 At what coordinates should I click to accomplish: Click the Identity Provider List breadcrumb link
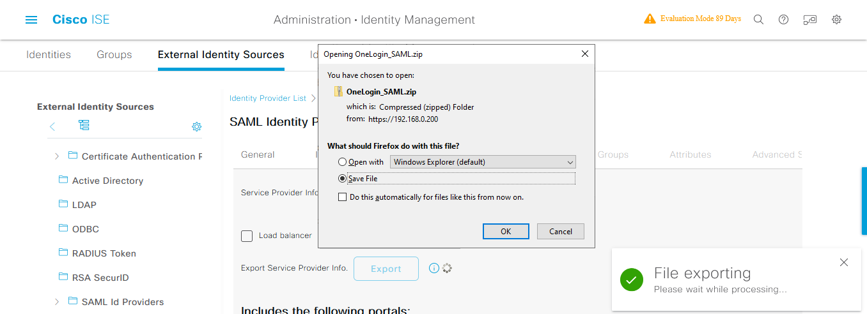click(268, 98)
